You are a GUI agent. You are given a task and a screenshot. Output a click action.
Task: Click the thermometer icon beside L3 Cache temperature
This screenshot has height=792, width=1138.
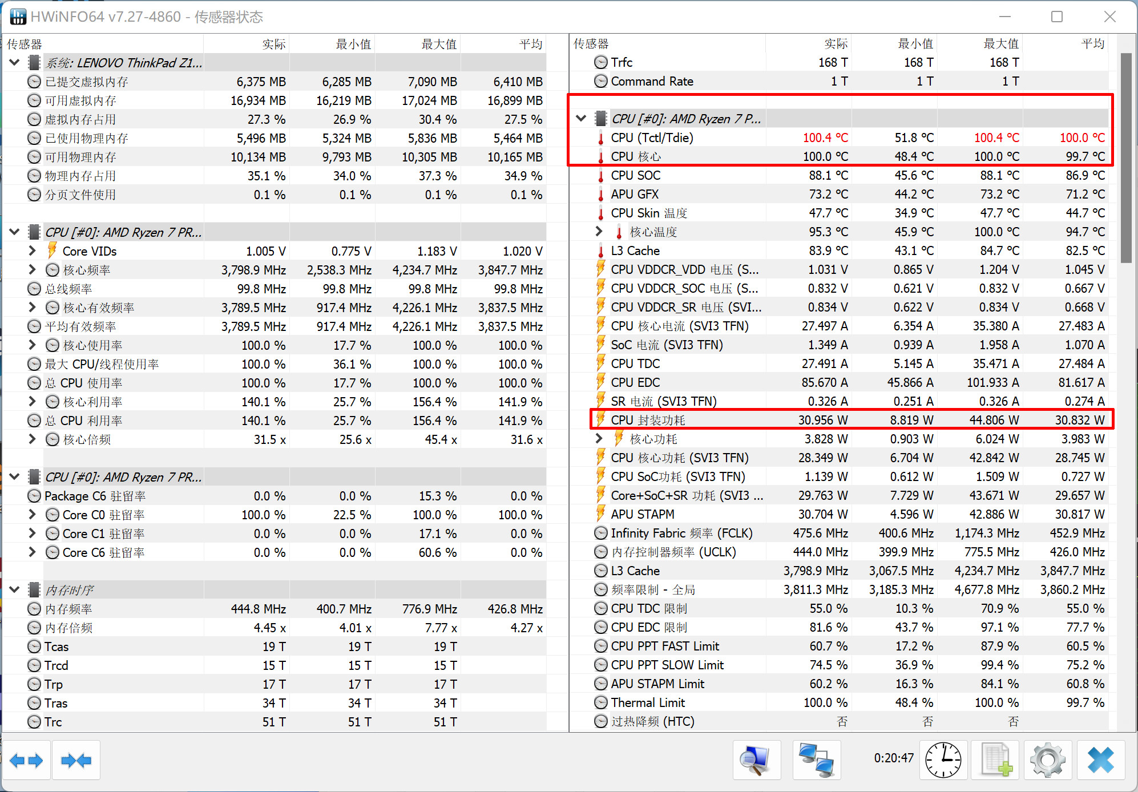point(600,251)
